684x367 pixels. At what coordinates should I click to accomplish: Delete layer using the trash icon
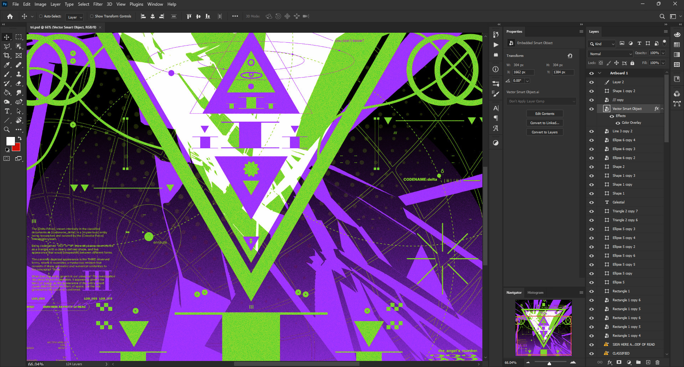[x=658, y=362]
